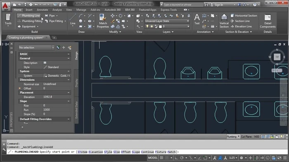The height and width of the screenshot is (162, 289).
Task: Click the Rotate tool in Modify panel
Action: click(x=121, y=16)
